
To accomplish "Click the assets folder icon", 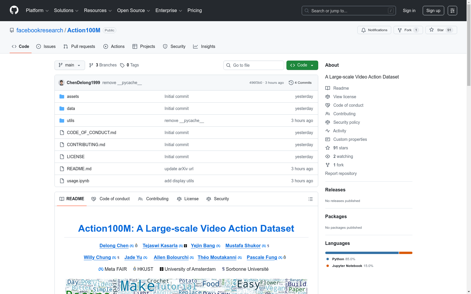I will pos(62,96).
